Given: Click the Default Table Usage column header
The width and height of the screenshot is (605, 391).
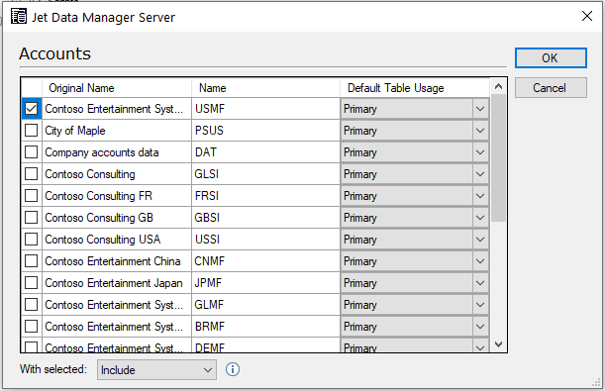Looking at the screenshot, I should click(415, 88).
